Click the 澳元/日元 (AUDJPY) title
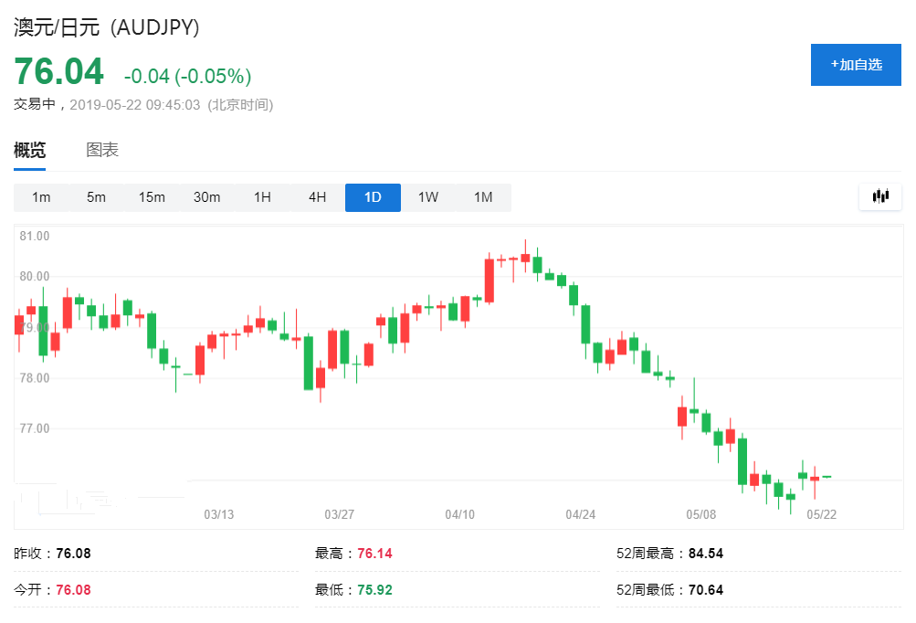This screenshot has height=623, width=916. click(107, 27)
